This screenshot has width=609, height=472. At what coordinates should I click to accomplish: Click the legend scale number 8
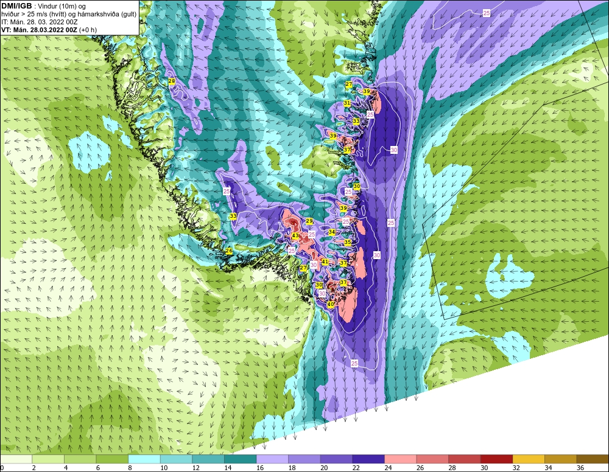pyautogui.click(x=130, y=468)
